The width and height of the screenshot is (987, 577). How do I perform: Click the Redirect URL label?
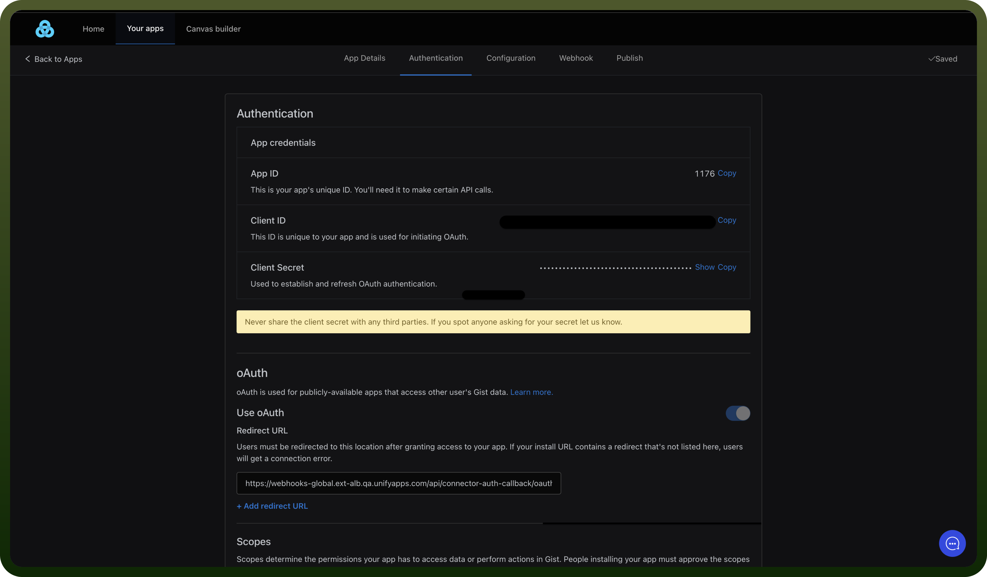(262, 430)
